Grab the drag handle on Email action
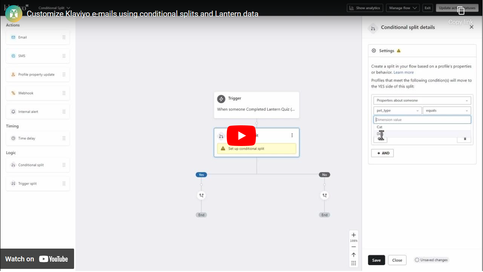 pos(64,37)
